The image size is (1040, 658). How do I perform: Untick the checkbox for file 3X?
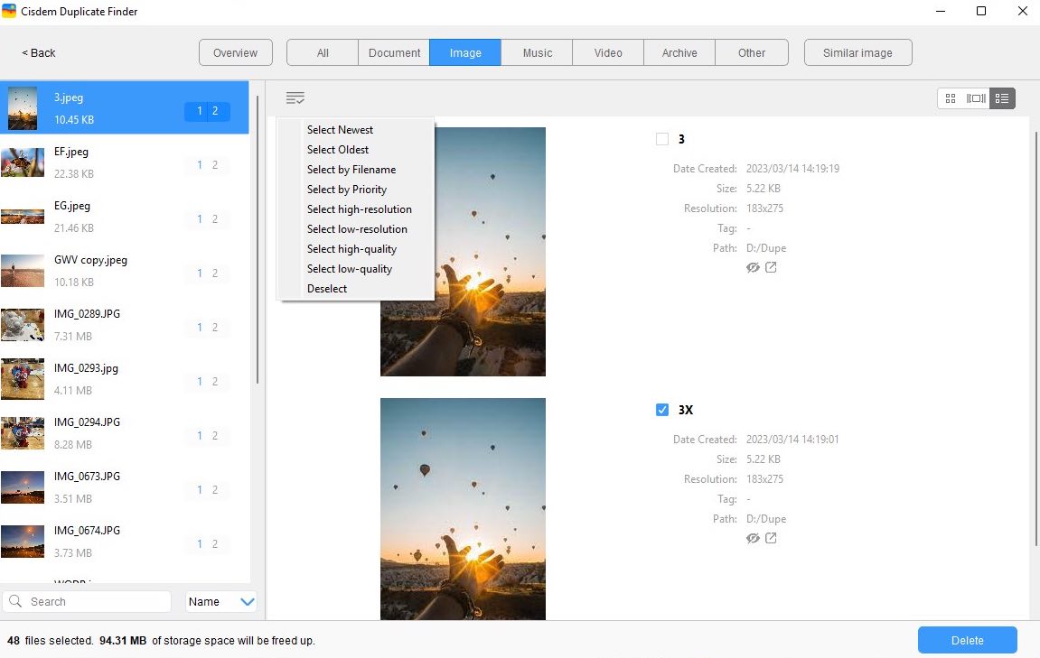662,410
